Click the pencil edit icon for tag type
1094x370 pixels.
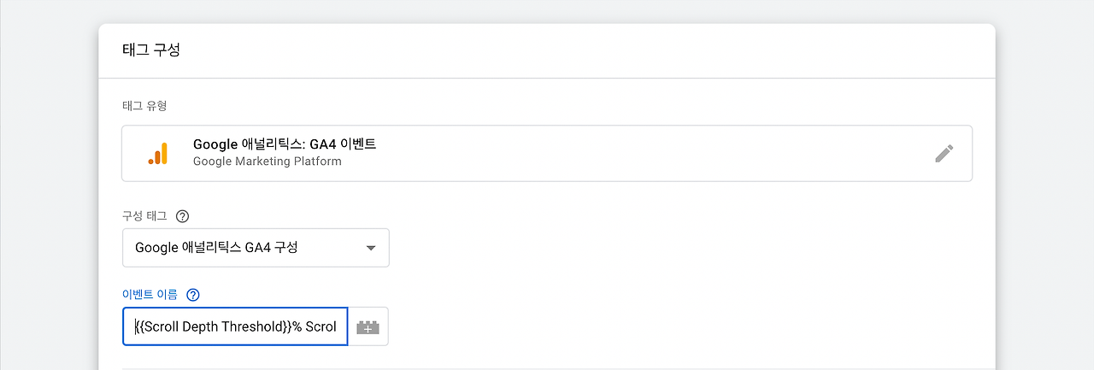point(944,154)
